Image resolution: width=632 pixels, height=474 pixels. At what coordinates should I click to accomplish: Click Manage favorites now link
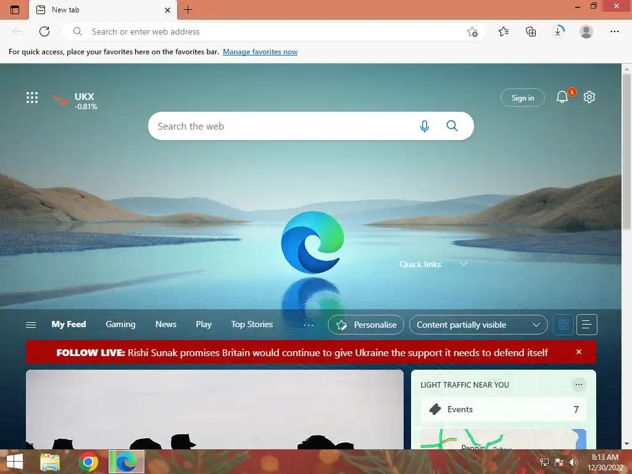(260, 52)
